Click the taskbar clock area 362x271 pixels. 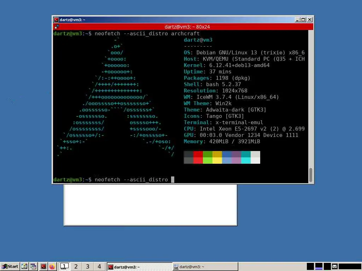coord(350,266)
